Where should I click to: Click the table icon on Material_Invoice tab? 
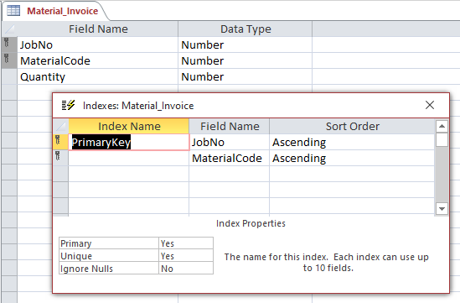(13, 11)
